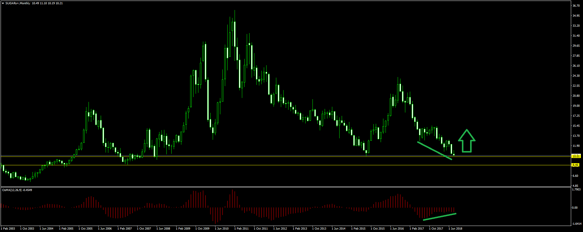Viewport: 583px width, 232px height.
Task: Click the 26.10 price scale label
Action: pos(576,66)
